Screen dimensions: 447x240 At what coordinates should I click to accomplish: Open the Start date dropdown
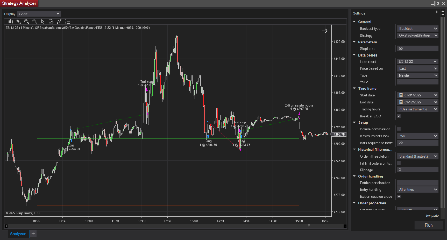point(436,95)
